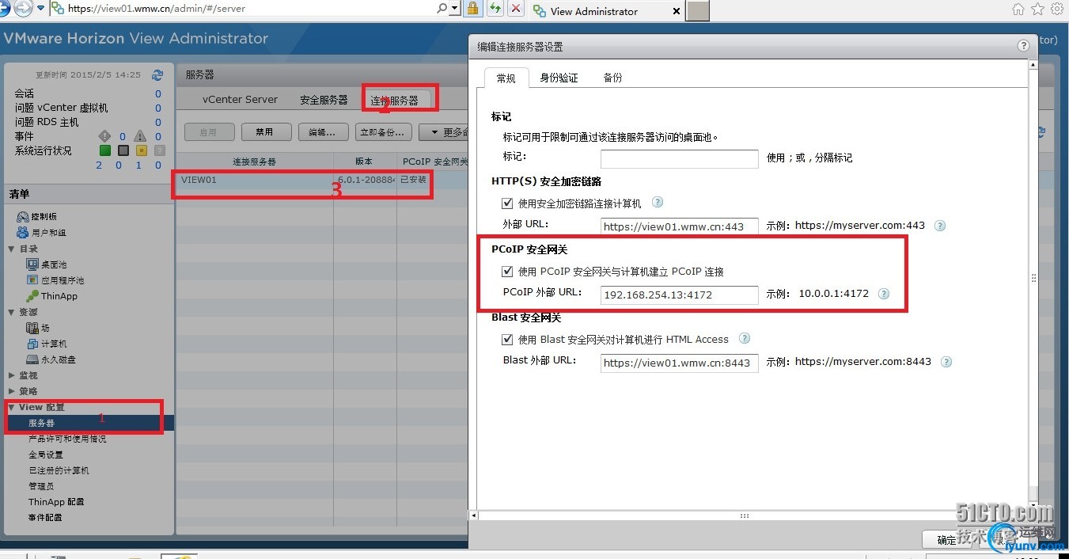Click the red diamond event error icon

tap(104, 136)
